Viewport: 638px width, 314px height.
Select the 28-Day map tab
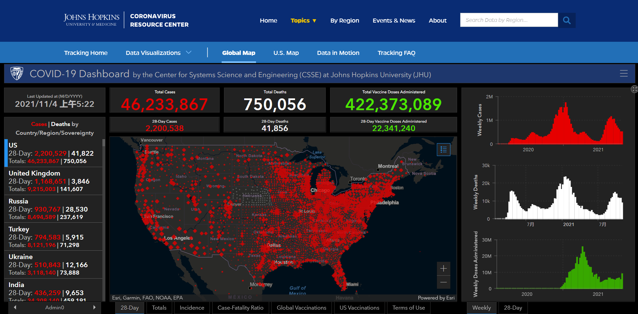(x=130, y=308)
